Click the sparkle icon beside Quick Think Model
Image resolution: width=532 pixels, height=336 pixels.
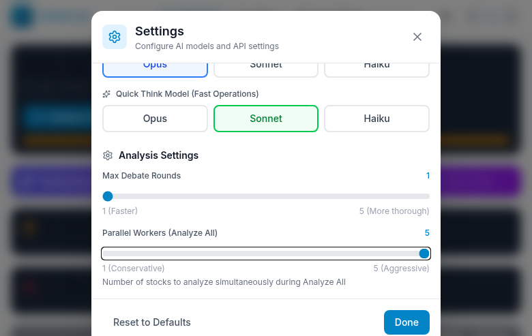106,94
